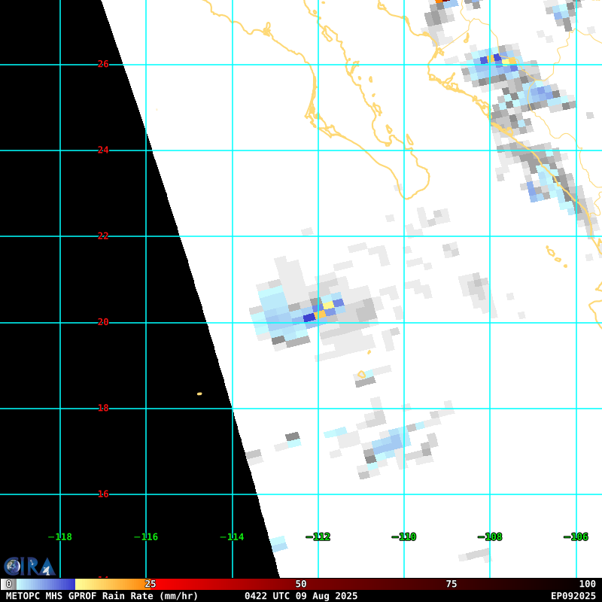Click the 0422 UTC 09 Aug 2025 timestamp

click(x=301, y=596)
